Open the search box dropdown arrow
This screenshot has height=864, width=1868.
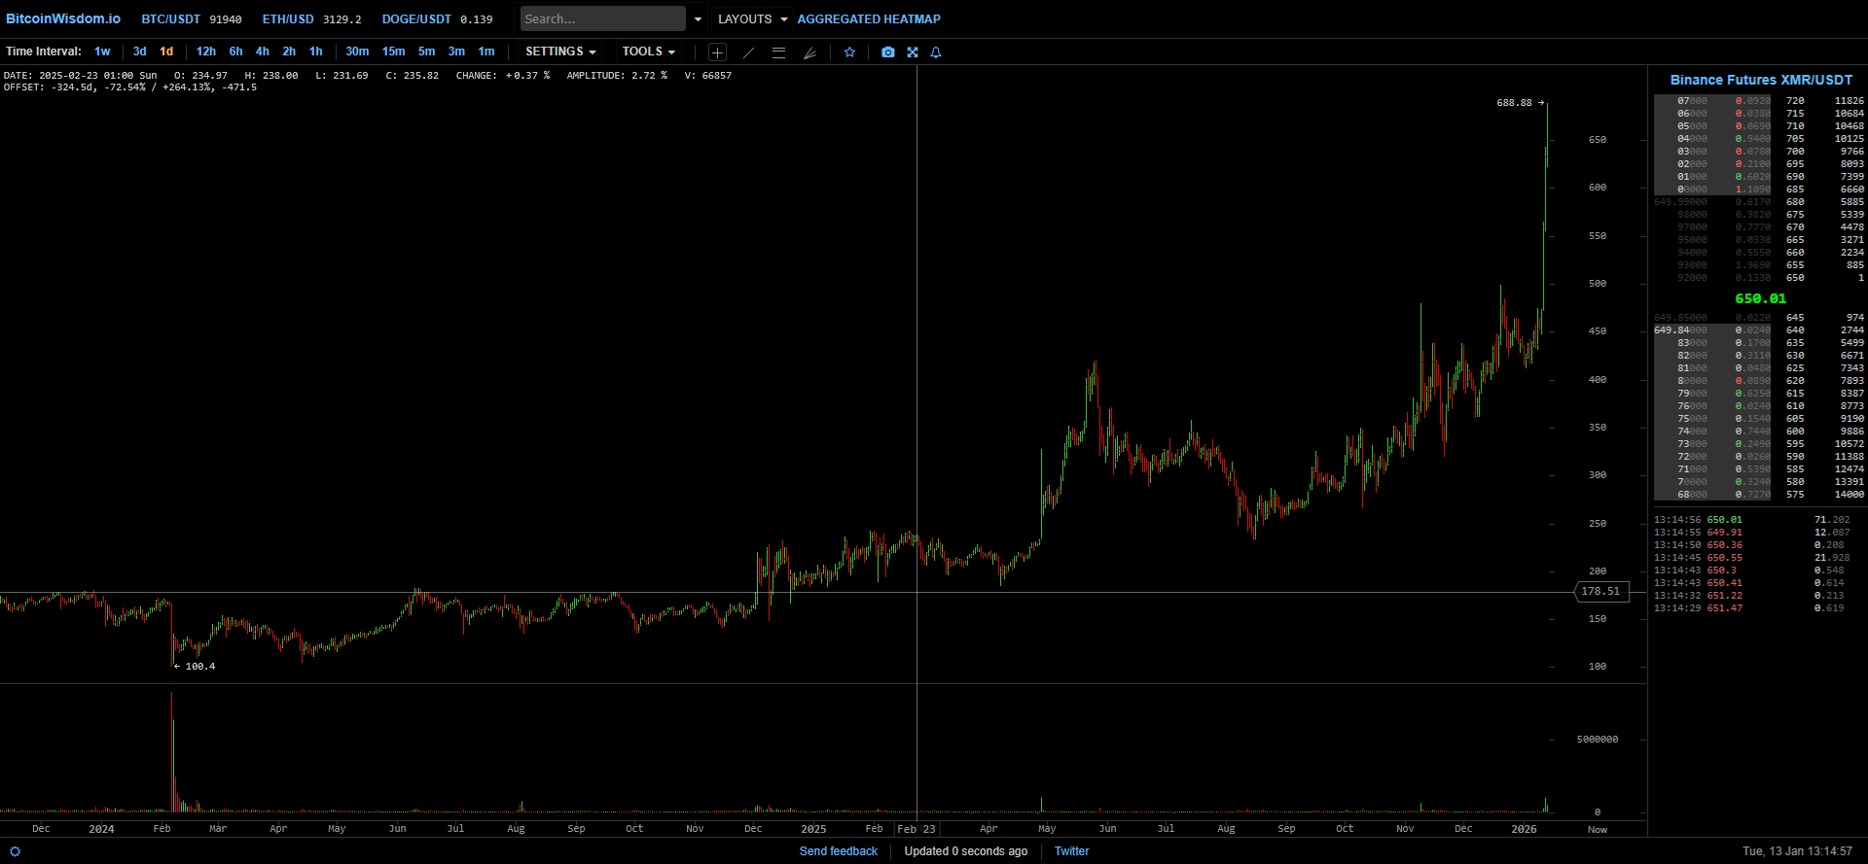[x=698, y=19]
